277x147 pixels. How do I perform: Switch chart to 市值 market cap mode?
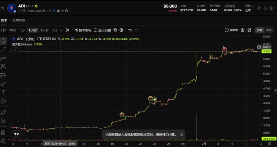click(269, 30)
